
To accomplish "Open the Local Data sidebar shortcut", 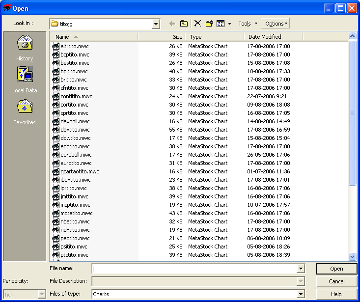I will tap(25, 80).
